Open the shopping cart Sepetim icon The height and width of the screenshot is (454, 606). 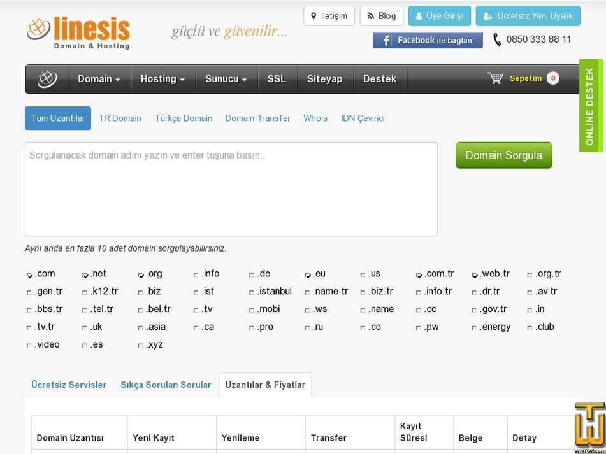(x=496, y=78)
